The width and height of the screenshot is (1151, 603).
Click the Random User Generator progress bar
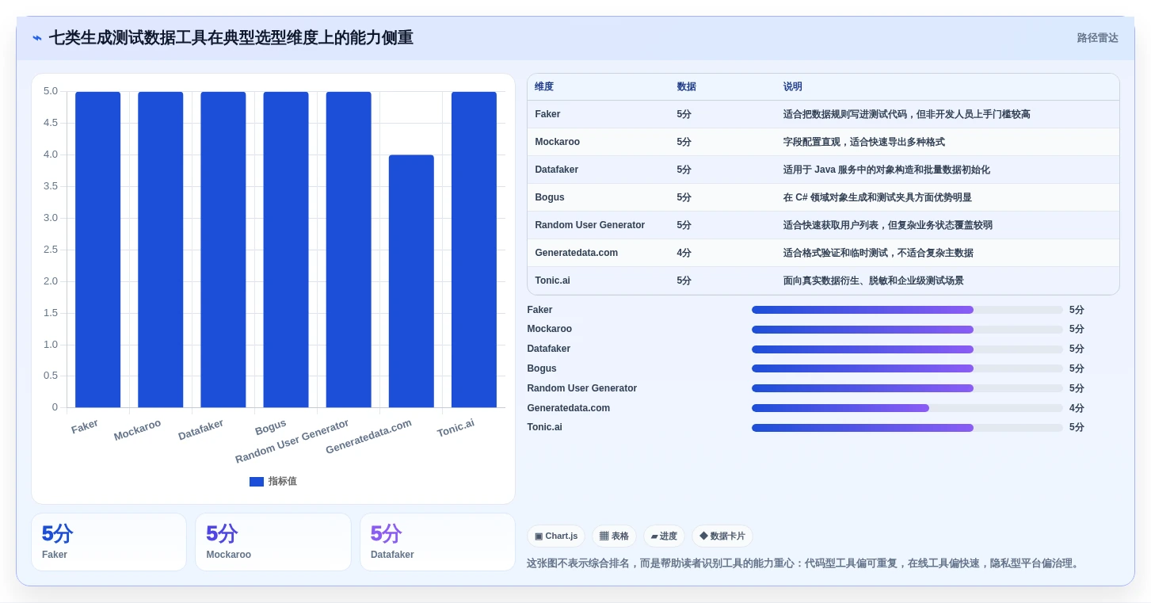tap(907, 388)
